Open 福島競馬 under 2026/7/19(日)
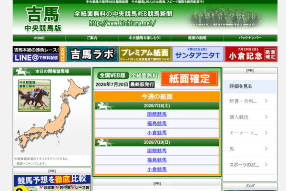Viewport: 286px width, 191px height. pyautogui.click(x=157, y=160)
